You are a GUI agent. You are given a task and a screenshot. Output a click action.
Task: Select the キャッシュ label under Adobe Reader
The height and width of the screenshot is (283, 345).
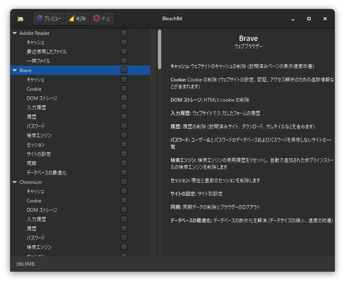(35, 42)
